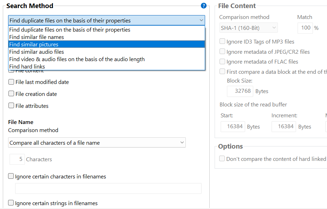Toggle 'Ignore certain strings in filenames'

pyautogui.click(x=11, y=203)
